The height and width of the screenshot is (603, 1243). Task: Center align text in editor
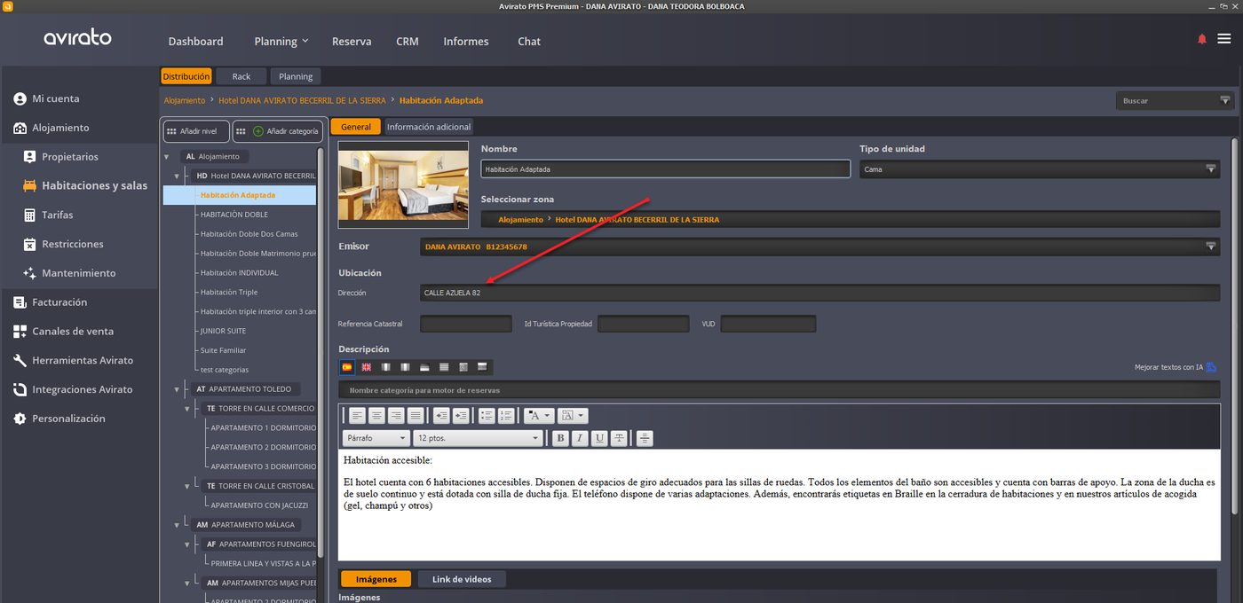click(x=376, y=415)
